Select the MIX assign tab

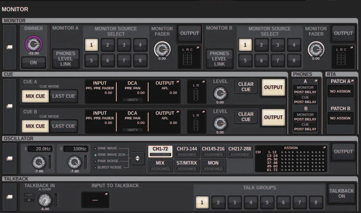pos(160,166)
